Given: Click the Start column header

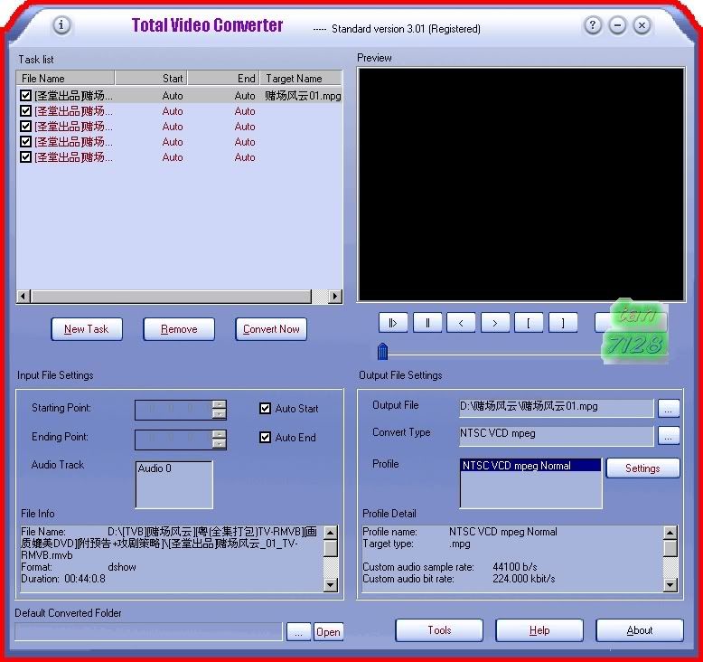Looking at the screenshot, I should (x=151, y=78).
